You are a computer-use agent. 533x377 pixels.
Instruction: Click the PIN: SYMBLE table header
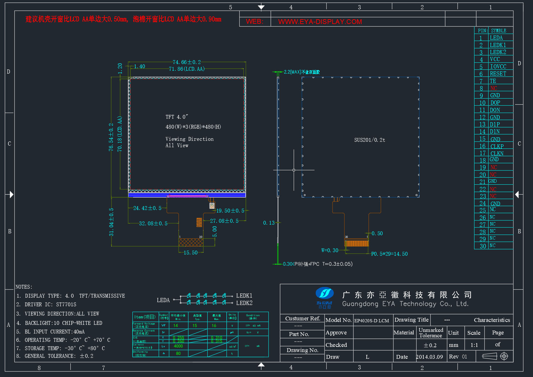[x=494, y=30]
